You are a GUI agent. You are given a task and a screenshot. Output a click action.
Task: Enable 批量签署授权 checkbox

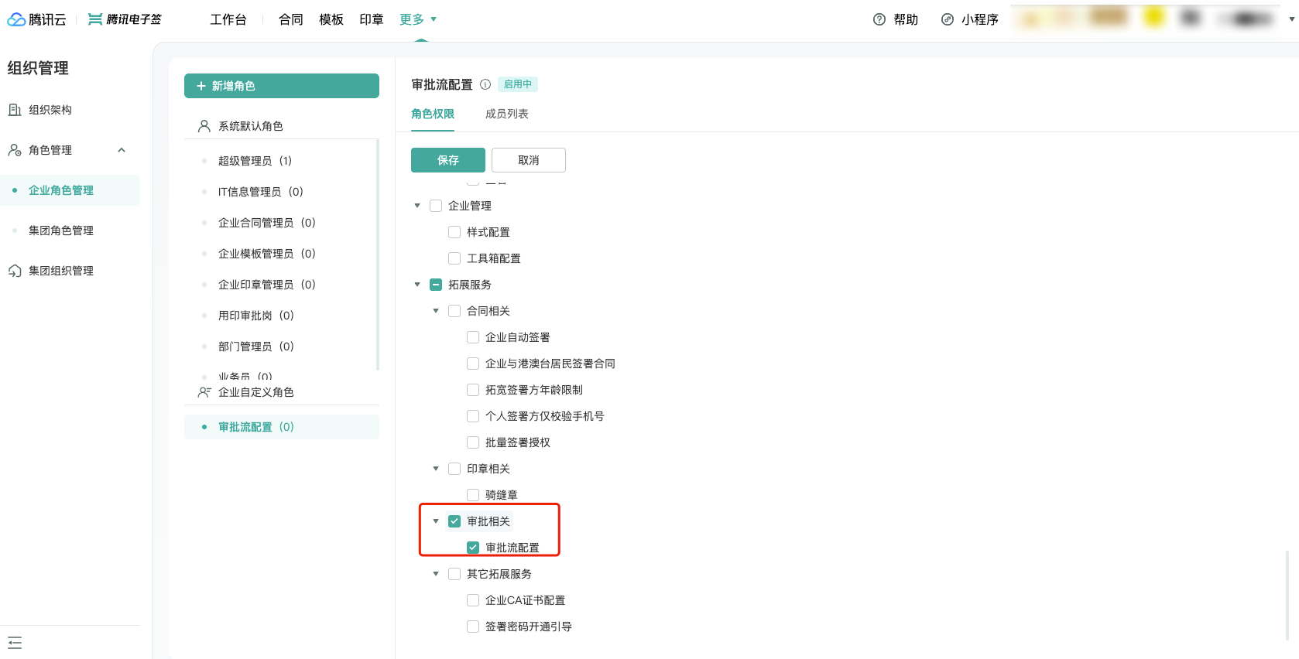pos(473,442)
